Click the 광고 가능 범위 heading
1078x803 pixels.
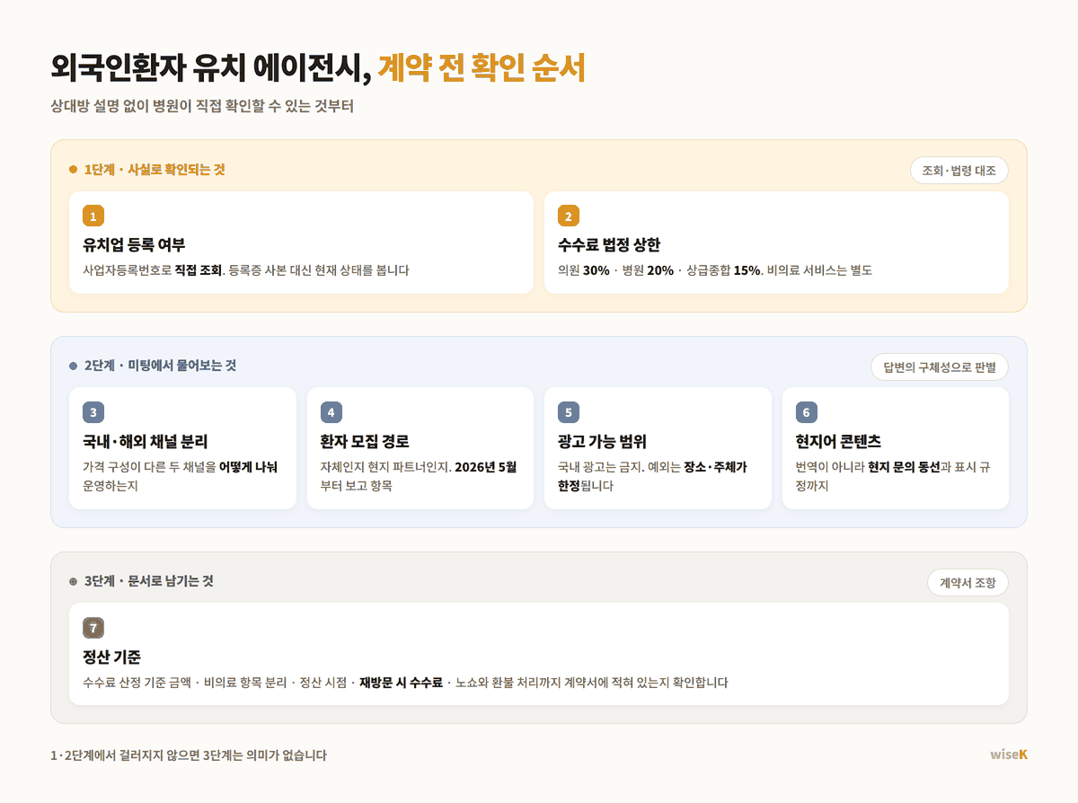(602, 442)
